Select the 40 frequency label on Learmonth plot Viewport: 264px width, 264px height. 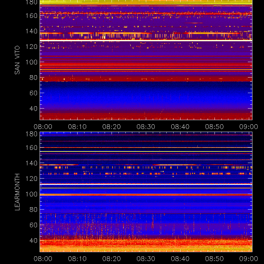point(33,241)
